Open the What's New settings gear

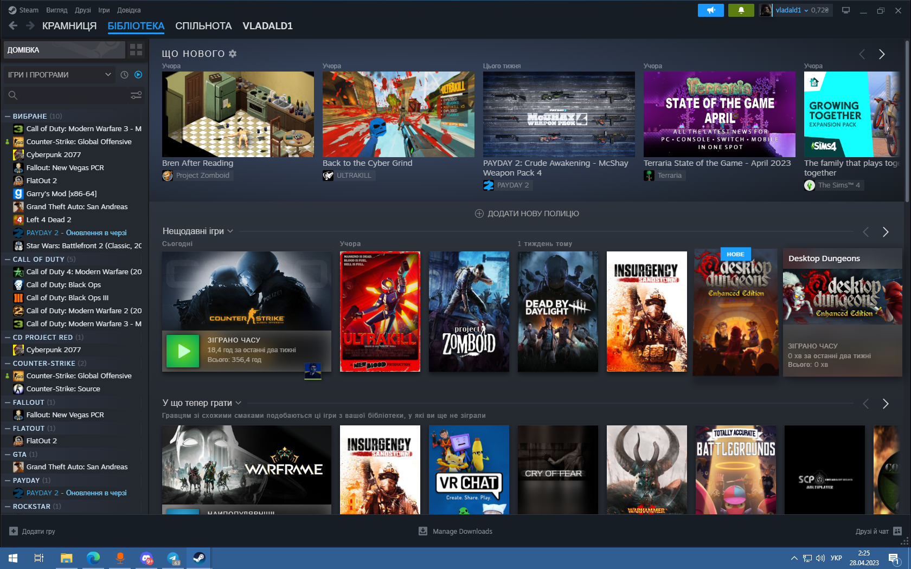click(x=233, y=53)
